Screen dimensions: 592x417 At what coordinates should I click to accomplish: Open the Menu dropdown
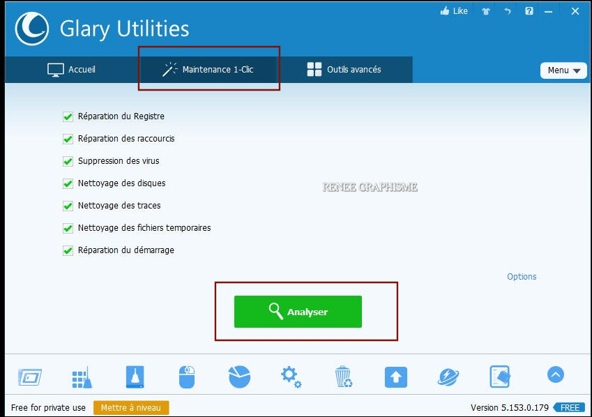(x=563, y=70)
